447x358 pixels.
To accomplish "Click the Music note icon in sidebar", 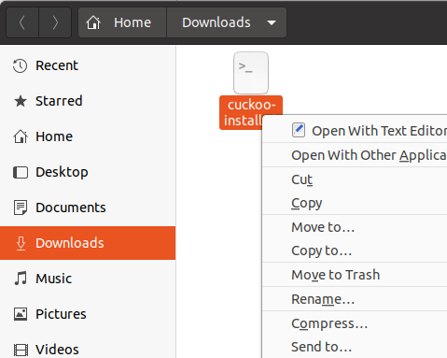I will [x=21, y=279].
